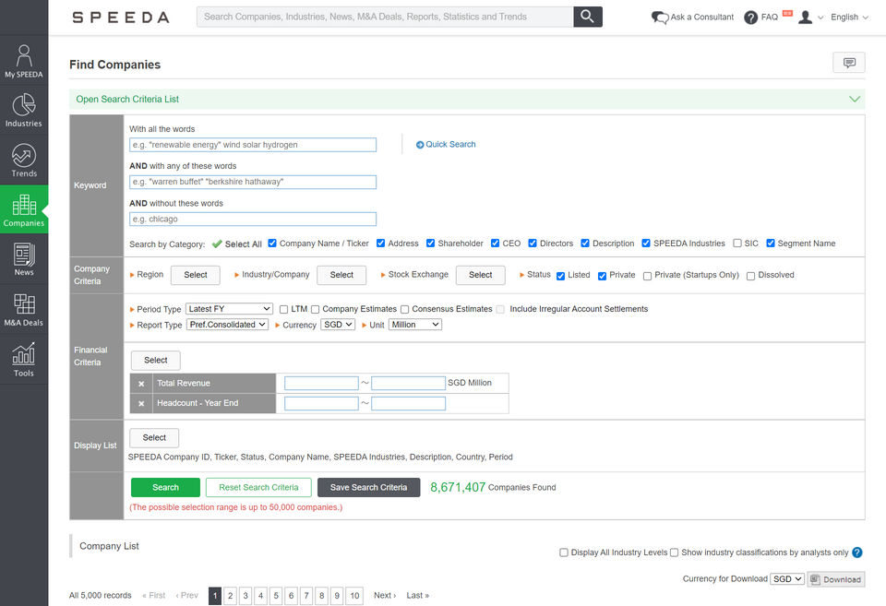The width and height of the screenshot is (886, 606).
Task: Open the English language dropdown
Action: tap(849, 18)
